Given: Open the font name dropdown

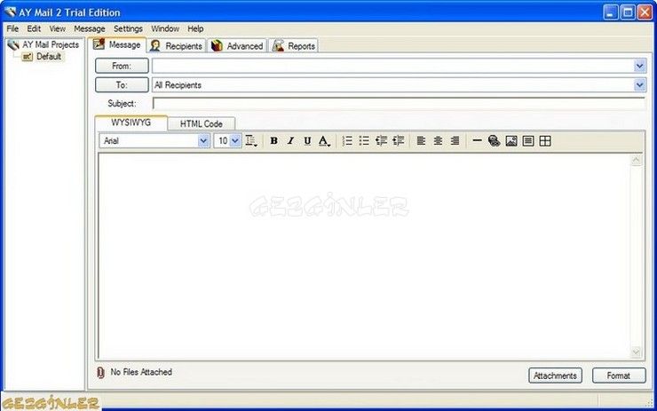Looking at the screenshot, I should (x=203, y=141).
